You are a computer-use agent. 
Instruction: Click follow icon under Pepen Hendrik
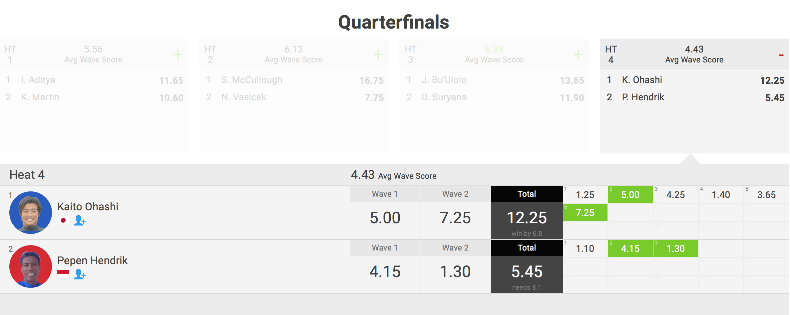tap(80, 274)
